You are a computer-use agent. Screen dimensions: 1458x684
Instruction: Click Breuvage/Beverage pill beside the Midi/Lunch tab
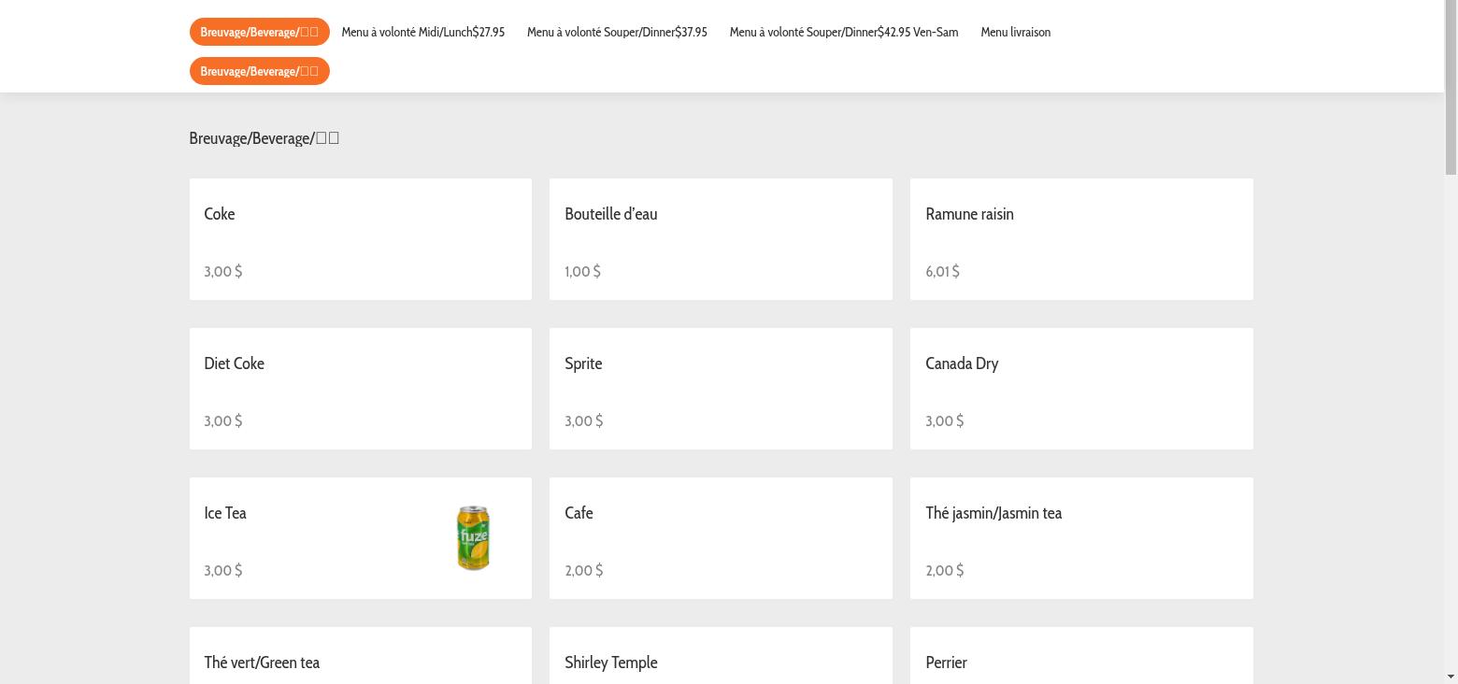point(259,32)
